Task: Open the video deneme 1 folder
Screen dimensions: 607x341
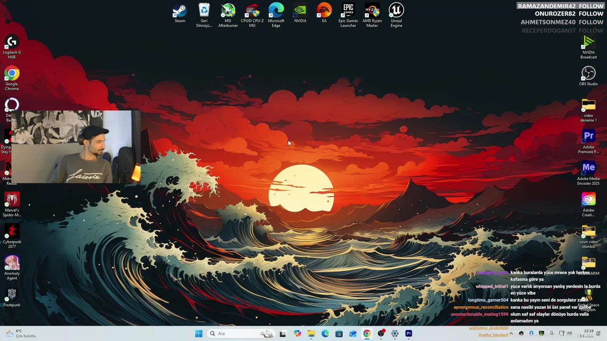Action: pyautogui.click(x=589, y=110)
